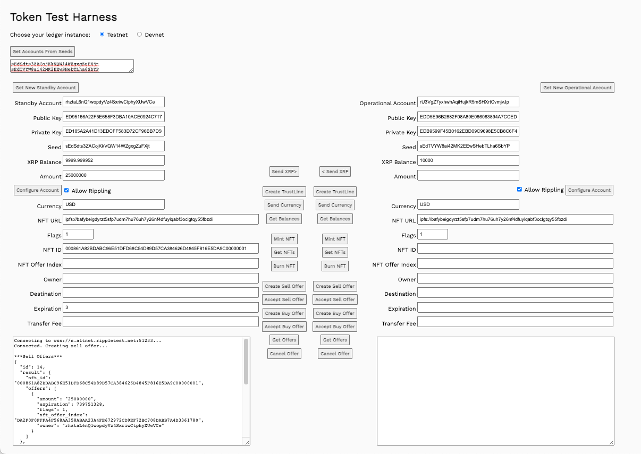Choose the Devnet ledger instance
The width and height of the screenshot is (641, 454).
139,35
